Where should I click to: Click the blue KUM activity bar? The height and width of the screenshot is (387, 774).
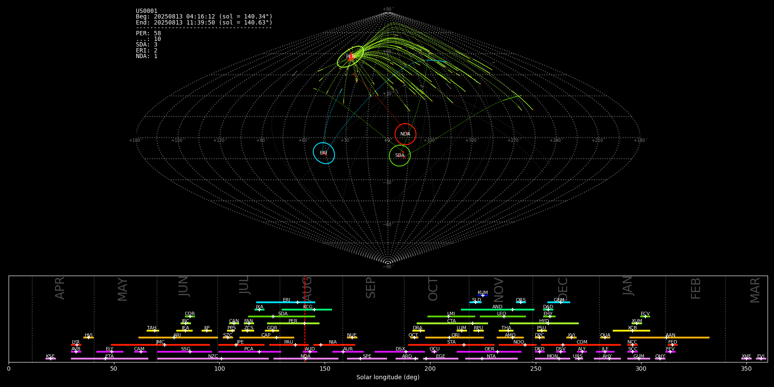point(483,295)
